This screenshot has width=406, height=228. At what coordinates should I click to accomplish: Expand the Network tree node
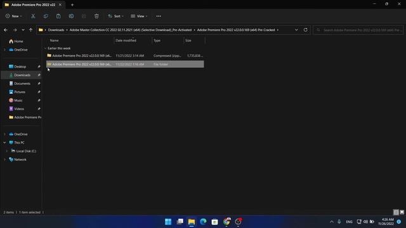click(x=4, y=160)
